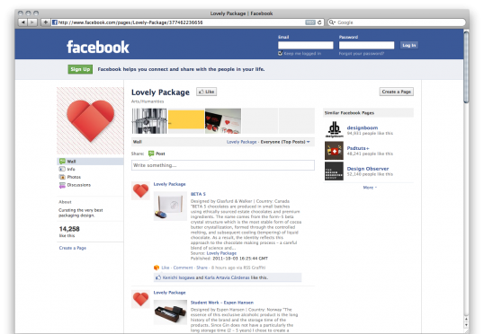The image size is (484, 334).
Task: Click the Facebook favicon in address bar
Action: click(55, 22)
